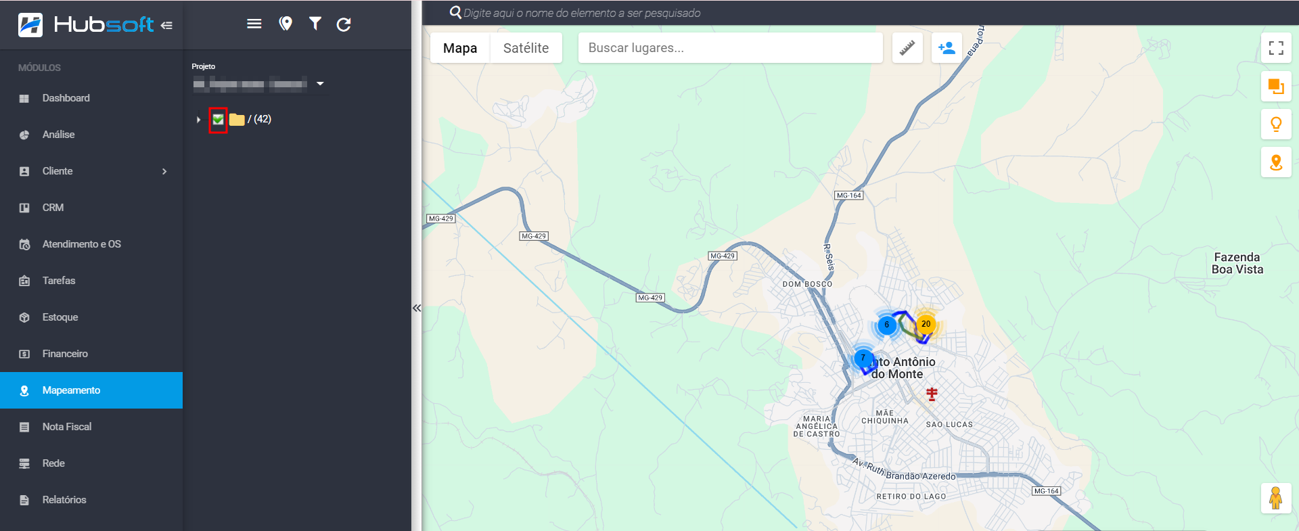Switch map view to Mapa
The height and width of the screenshot is (531, 1299).
click(x=460, y=48)
